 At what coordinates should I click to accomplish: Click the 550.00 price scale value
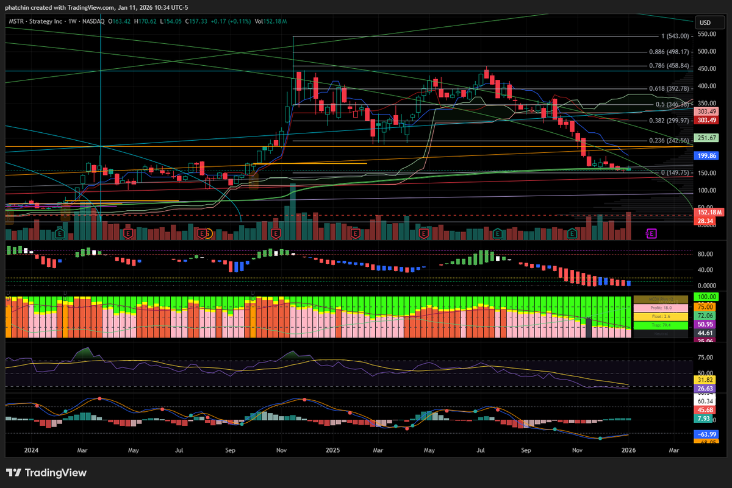(708, 34)
